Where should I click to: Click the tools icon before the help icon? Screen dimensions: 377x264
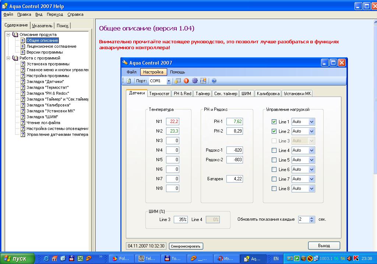coord(203,81)
